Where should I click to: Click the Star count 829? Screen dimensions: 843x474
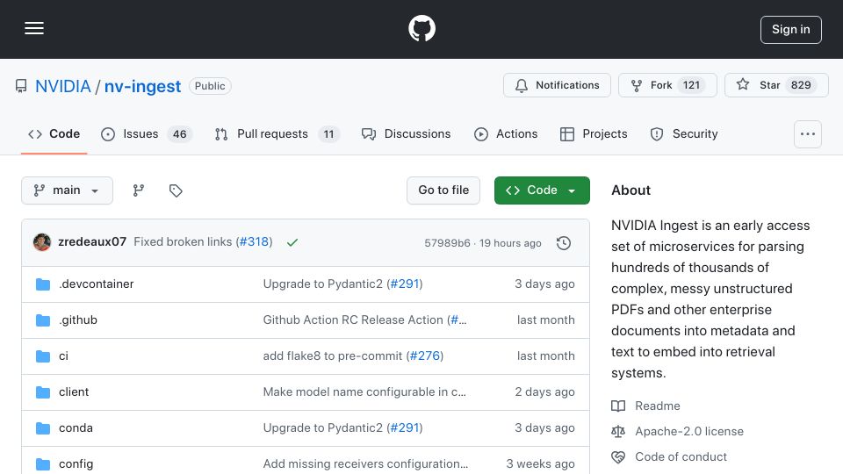pyautogui.click(x=801, y=85)
